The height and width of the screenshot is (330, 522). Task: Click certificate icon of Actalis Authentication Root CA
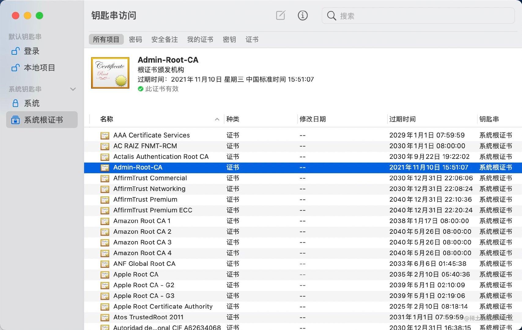105,157
